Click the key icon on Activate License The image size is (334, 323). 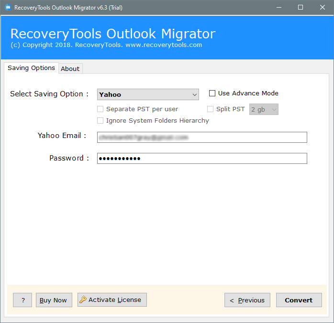pos(83,300)
